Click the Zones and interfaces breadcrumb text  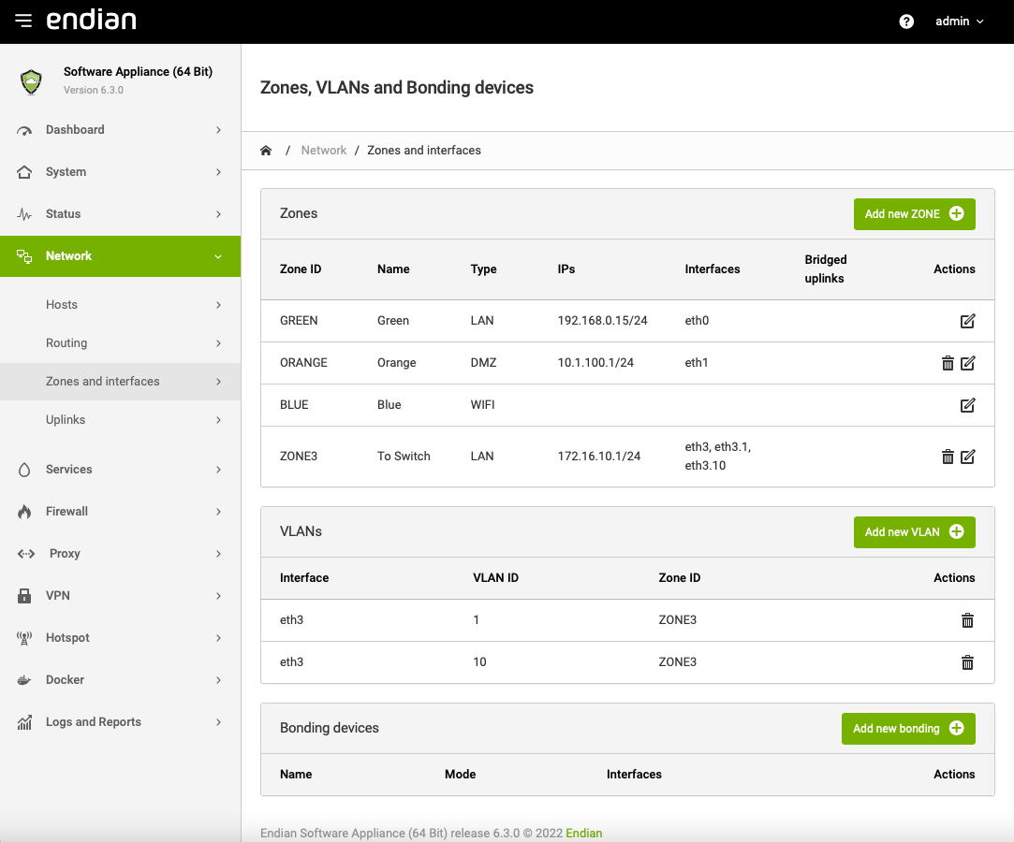coord(423,151)
